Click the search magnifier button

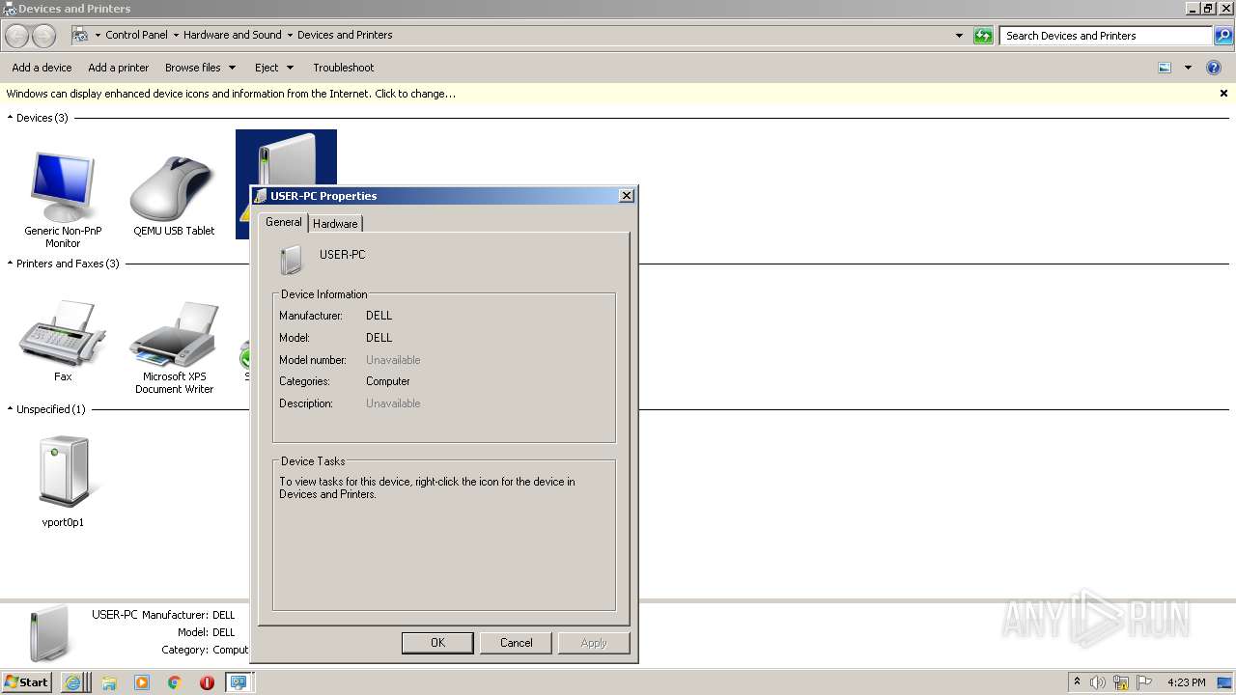pos(1223,36)
